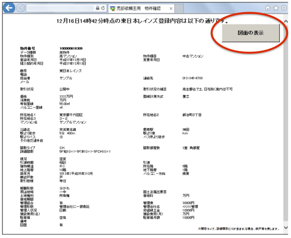The image size is (291, 238).
Task: Click the 管理会社に一部委託 management value
Action: coord(74,207)
